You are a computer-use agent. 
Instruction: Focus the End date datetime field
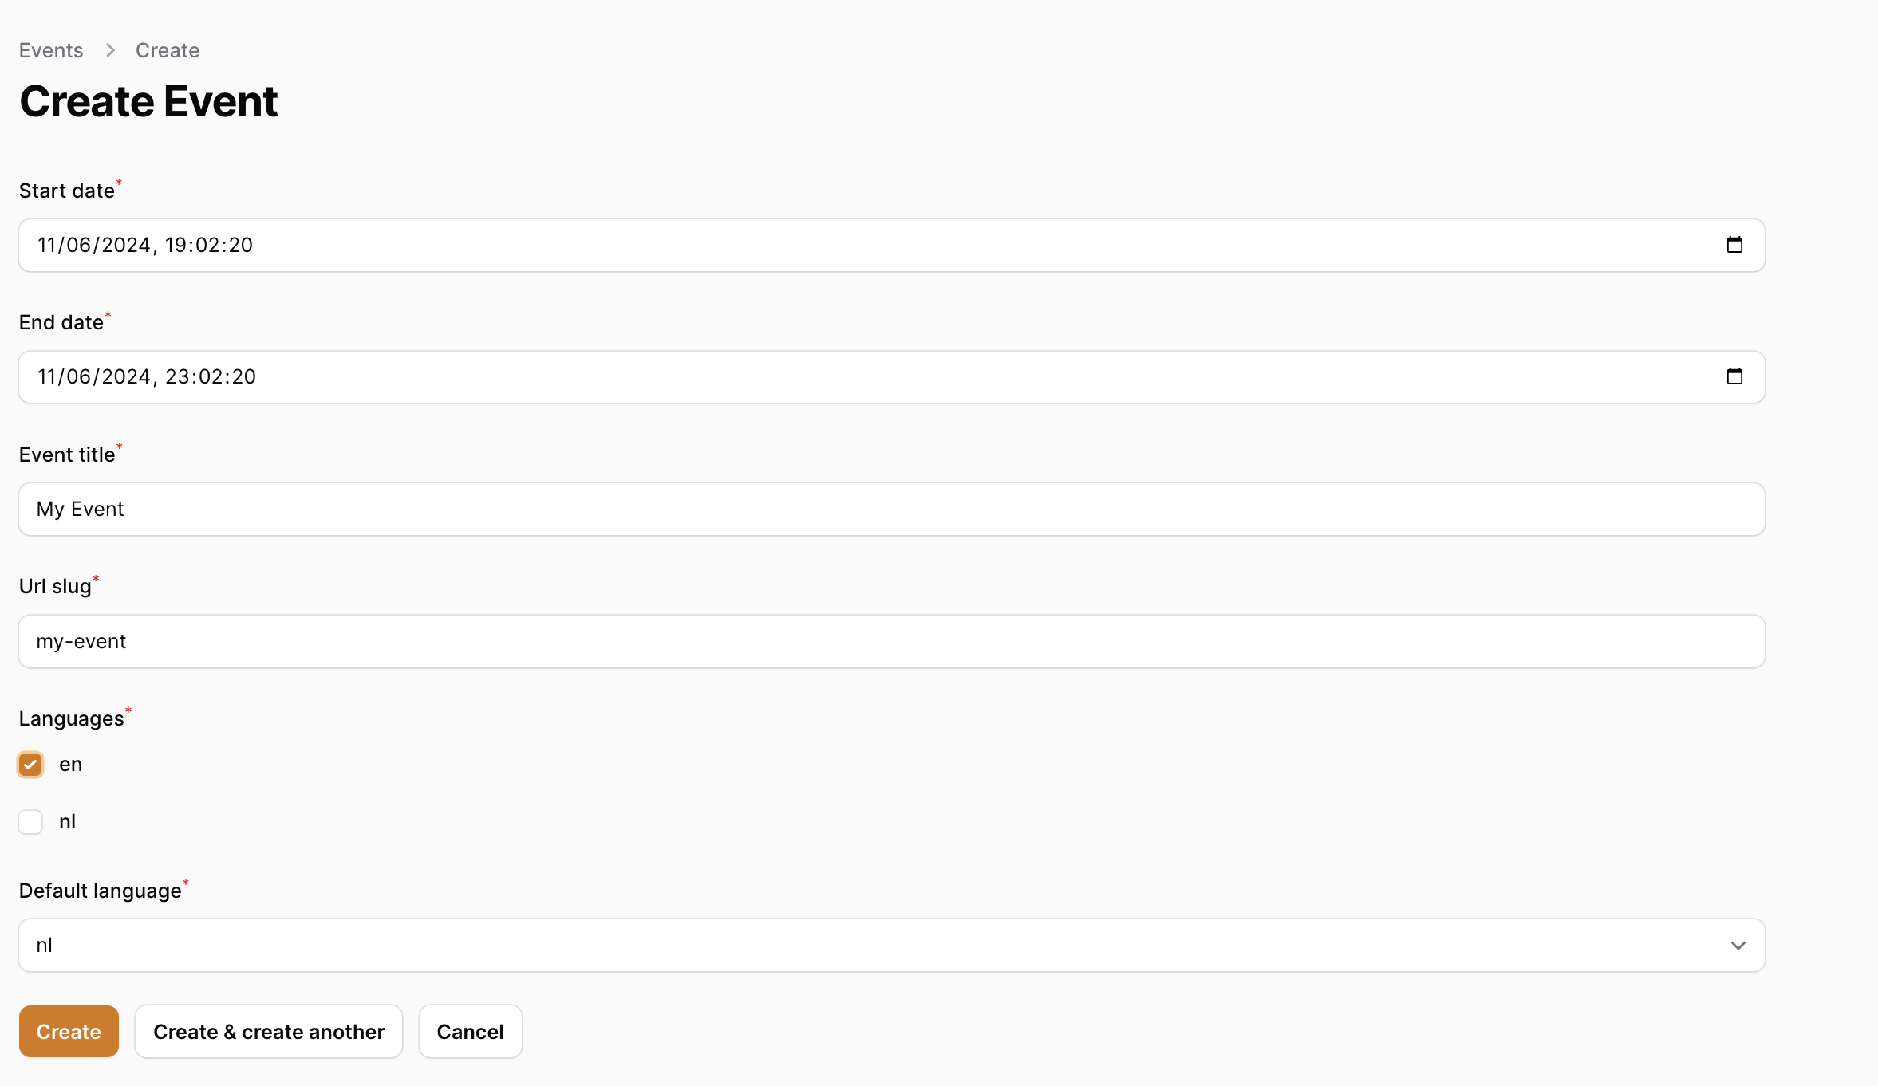pyautogui.click(x=798, y=376)
